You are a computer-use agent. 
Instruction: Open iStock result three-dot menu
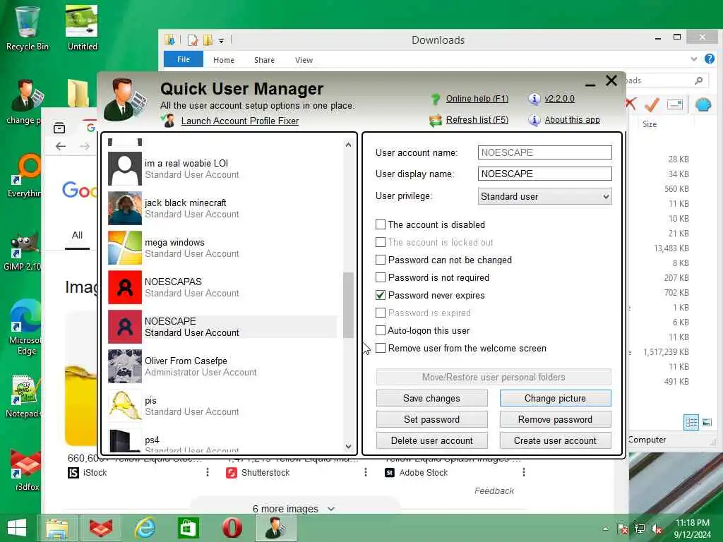208,472
